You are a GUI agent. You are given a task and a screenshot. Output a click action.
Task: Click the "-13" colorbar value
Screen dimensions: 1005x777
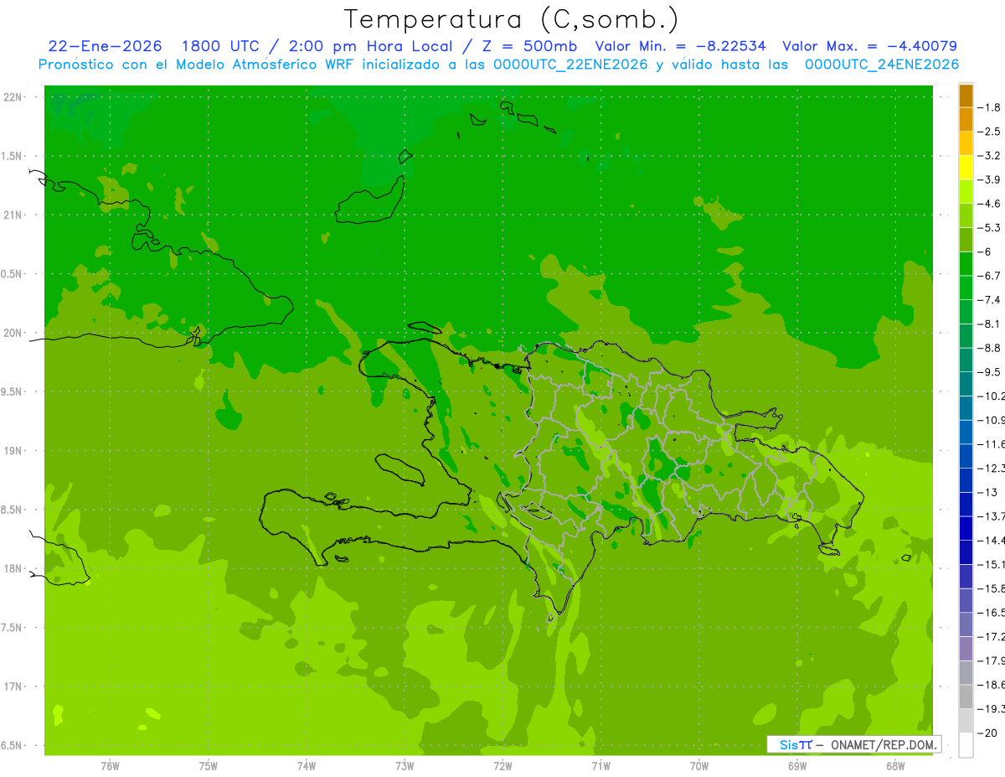[988, 492]
